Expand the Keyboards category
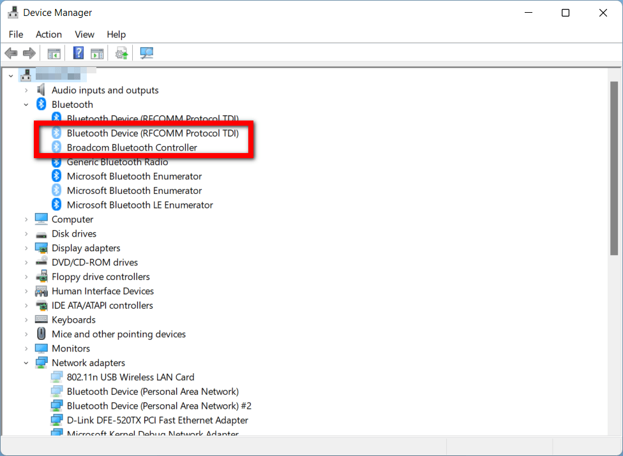This screenshot has height=456, width=623. click(26, 320)
